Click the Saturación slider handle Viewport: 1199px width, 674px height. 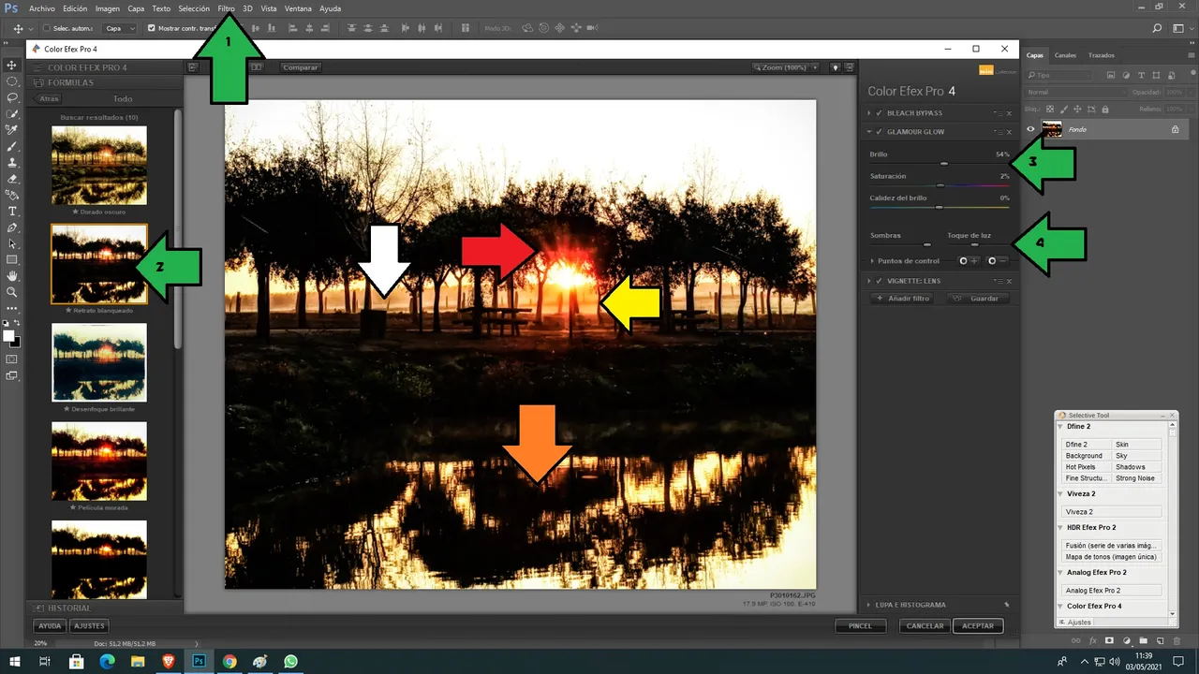pos(940,185)
